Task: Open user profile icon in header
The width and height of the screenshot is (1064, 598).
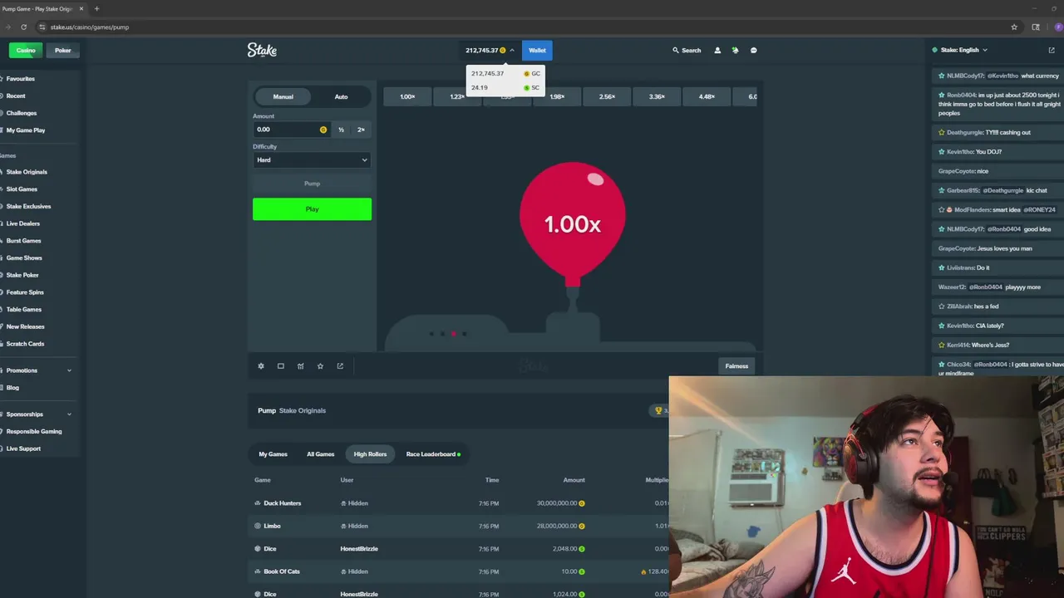Action: coord(717,51)
